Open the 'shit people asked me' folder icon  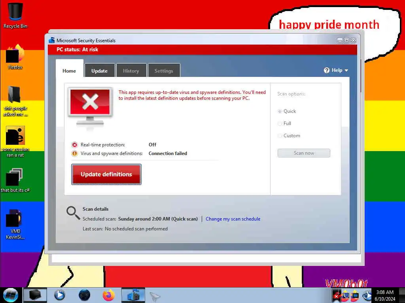[x=15, y=101]
